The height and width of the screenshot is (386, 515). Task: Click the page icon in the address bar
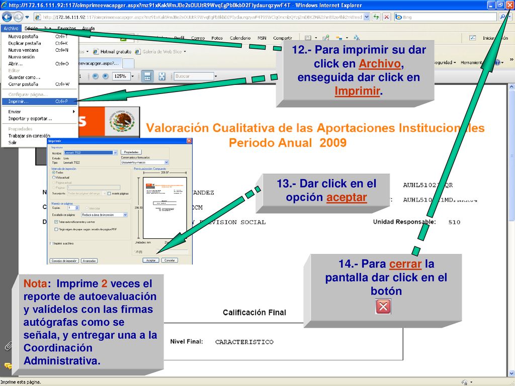click(38, 17)
